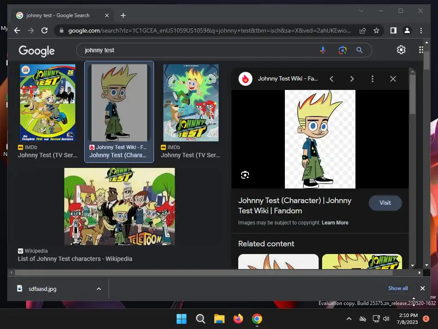This screenshot has width=438, height=329.
Task: Click the Fandom flame logo in preview header
Action: point(246,79)
